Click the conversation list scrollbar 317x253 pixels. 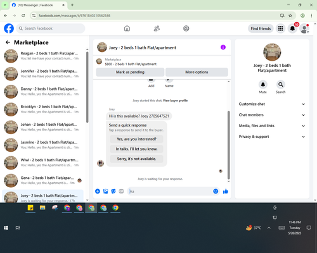click(87, 87)
